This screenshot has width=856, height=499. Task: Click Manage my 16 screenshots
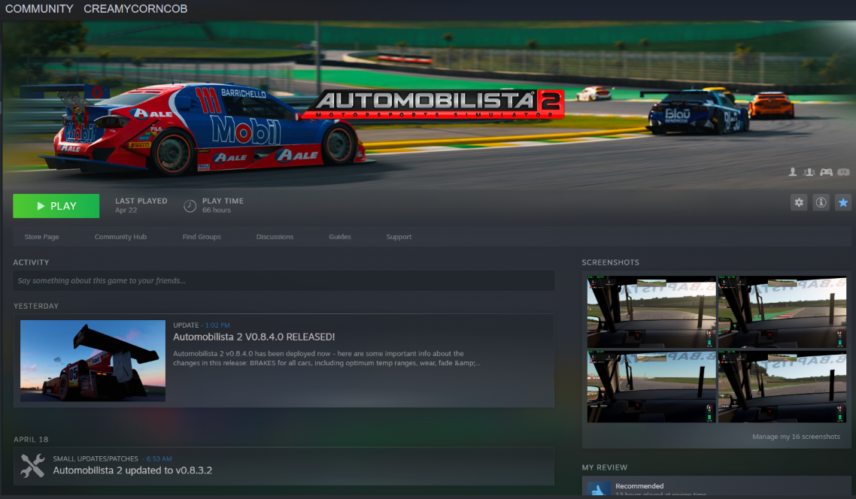796,437
